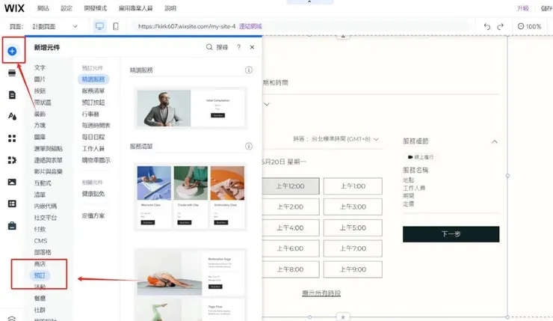Select the 定價方案 sub-item

tap(93, 215)
